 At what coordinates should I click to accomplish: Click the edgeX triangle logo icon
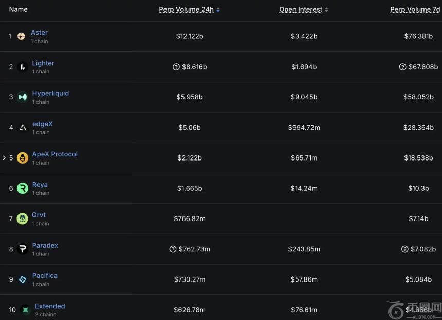click(22, 127)
